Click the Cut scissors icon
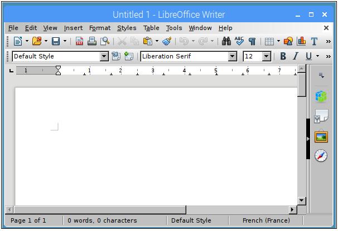 [x=122, y=41]
